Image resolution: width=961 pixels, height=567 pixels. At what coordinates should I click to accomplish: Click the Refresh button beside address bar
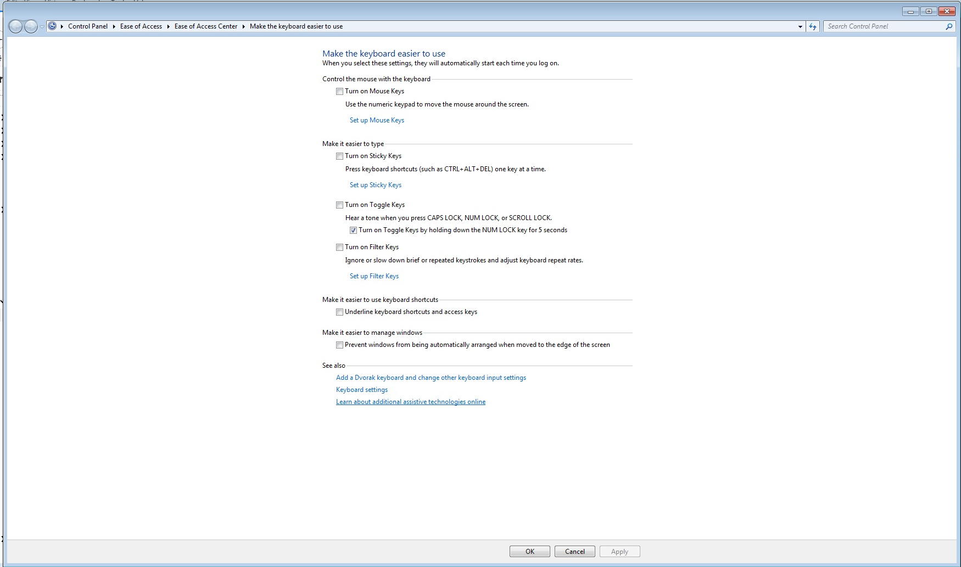[x=813, y=26]
